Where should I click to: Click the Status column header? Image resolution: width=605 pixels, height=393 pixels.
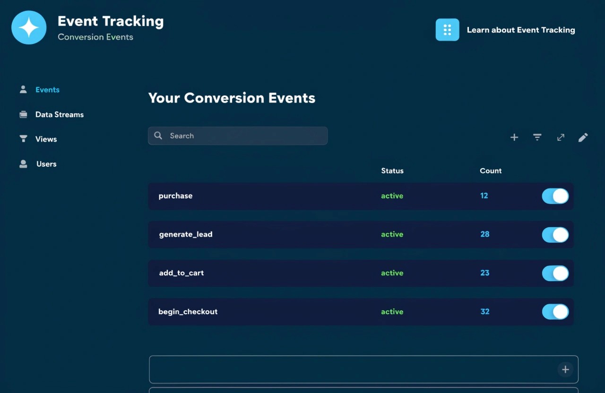[392, 171]
